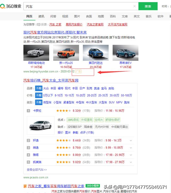Click recommended link 太平洋汽车官网
This screenshot has width=171, height=193.
[x=118, y=25]
